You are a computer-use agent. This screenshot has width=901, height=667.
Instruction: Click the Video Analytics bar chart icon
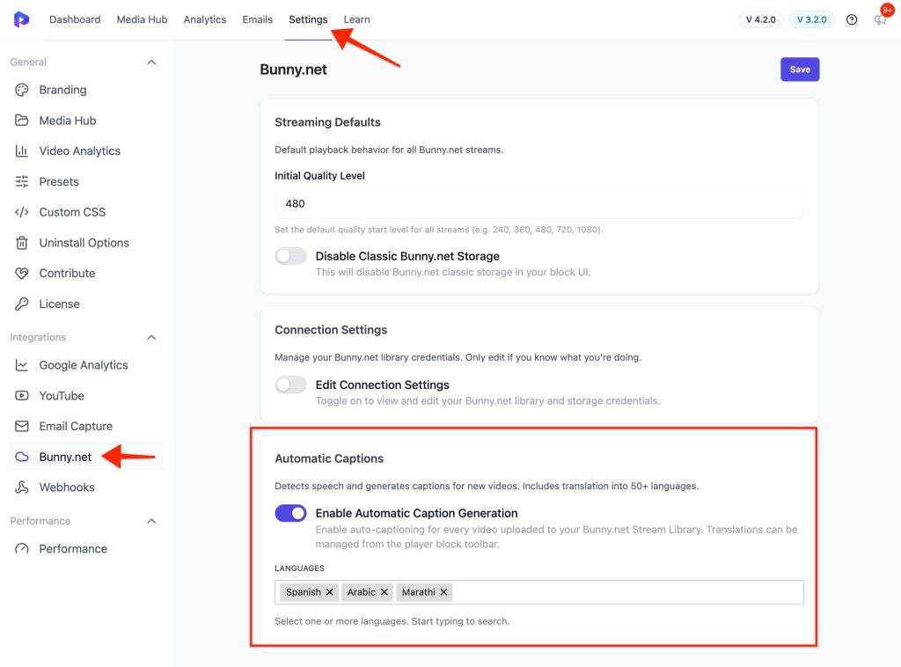(x=22, y=151)
